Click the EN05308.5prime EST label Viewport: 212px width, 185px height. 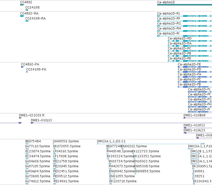(x=147, y=167)
